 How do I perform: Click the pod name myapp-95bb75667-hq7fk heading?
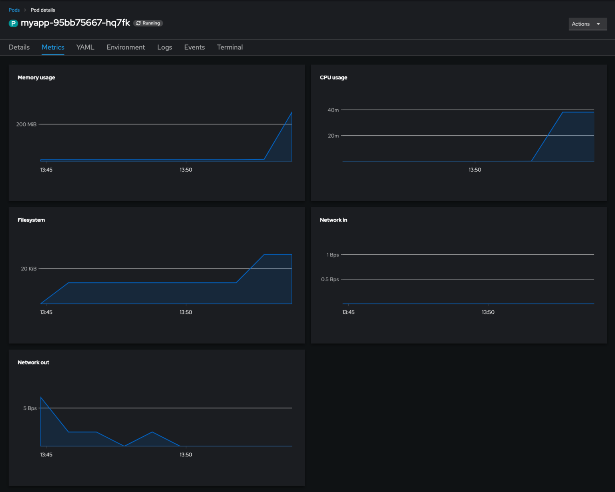click(76, 23)
